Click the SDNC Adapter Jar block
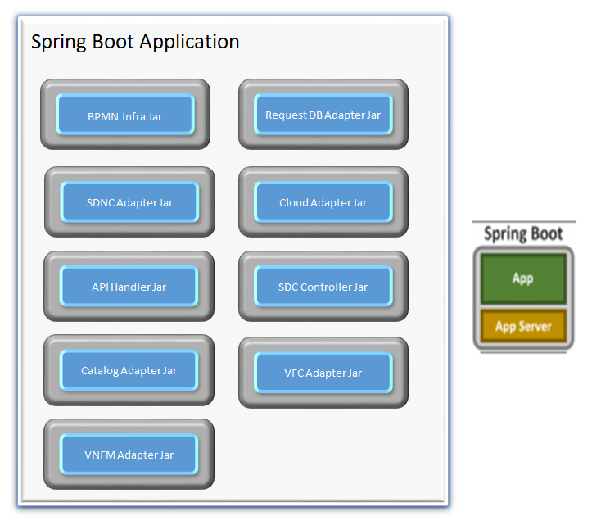This screenshot has width=601, height=525. (129, 202)
